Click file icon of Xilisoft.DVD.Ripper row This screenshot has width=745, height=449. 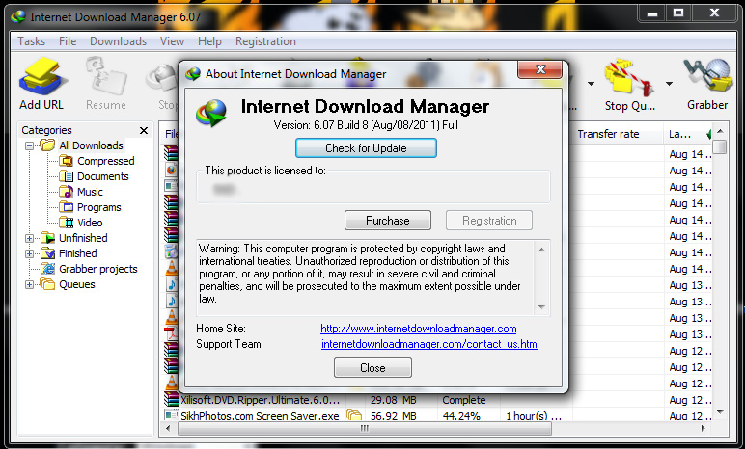click(171, 400)
